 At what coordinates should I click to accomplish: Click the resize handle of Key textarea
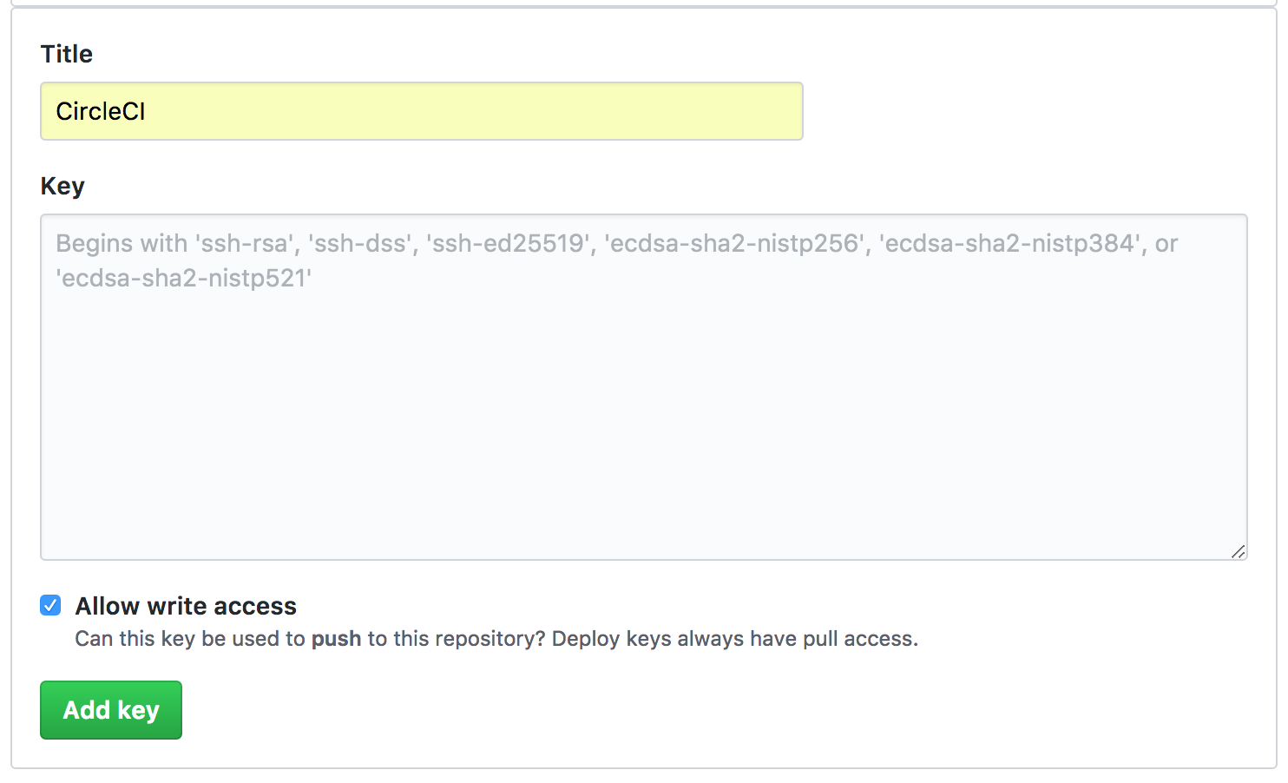click(x=1238, y=551)
